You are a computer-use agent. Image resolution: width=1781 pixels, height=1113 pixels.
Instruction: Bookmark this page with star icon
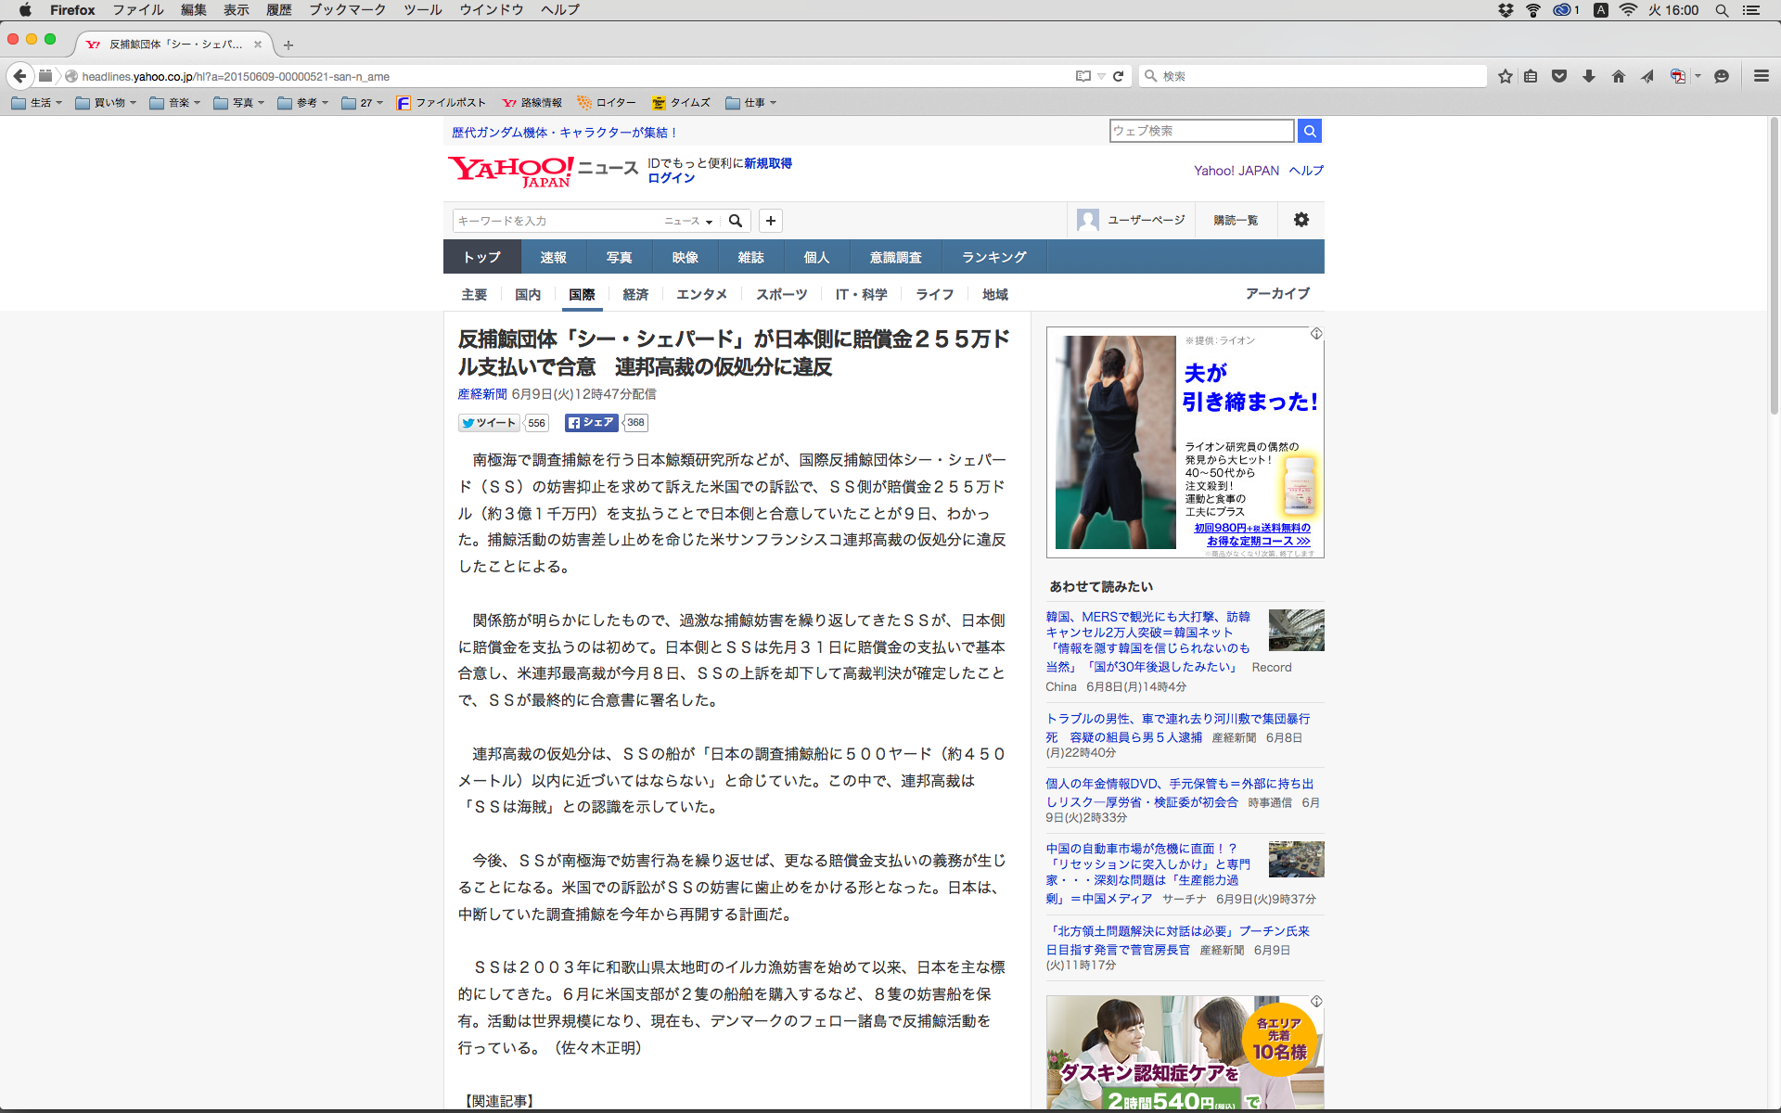tap(1505, 76)
